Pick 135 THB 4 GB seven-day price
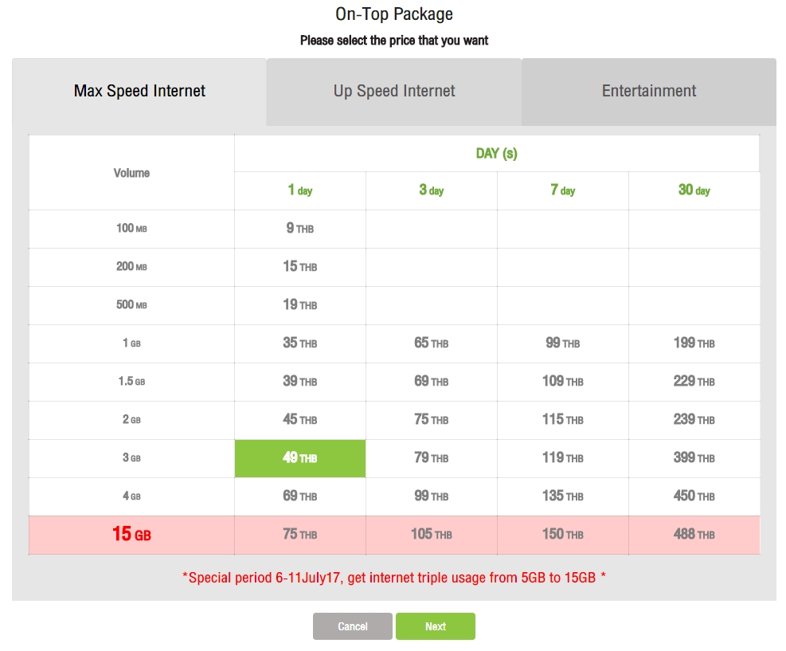Image resolution: width=786 pixels, height=651 pixels. pos(562,496)
